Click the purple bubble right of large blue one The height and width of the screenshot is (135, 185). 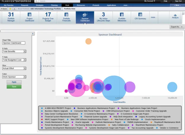[130, 87]
